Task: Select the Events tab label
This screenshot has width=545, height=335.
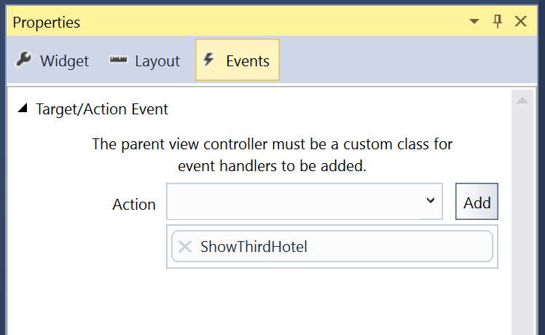Action: pyautogui.click(x=248, y=61)
